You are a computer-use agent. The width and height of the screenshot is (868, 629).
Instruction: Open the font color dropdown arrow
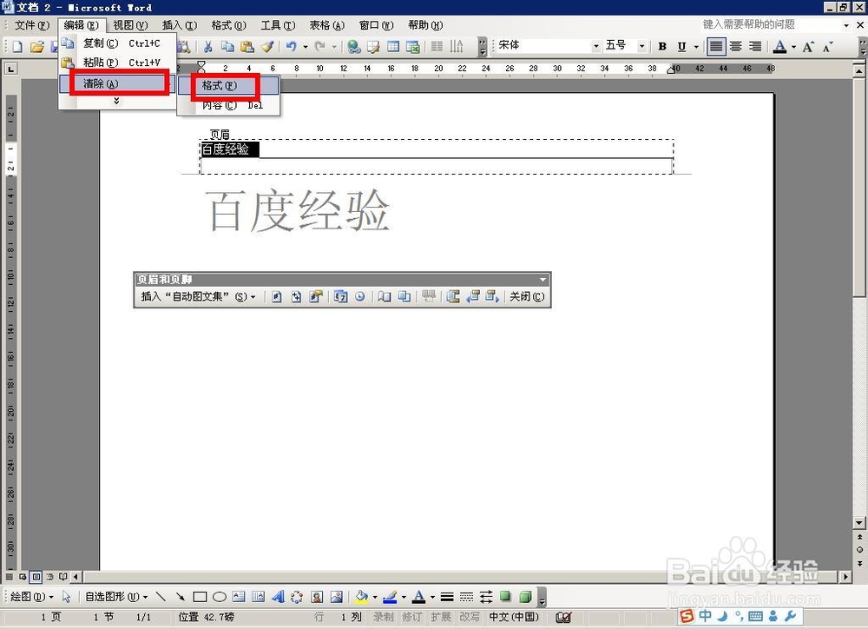(794, 47)
